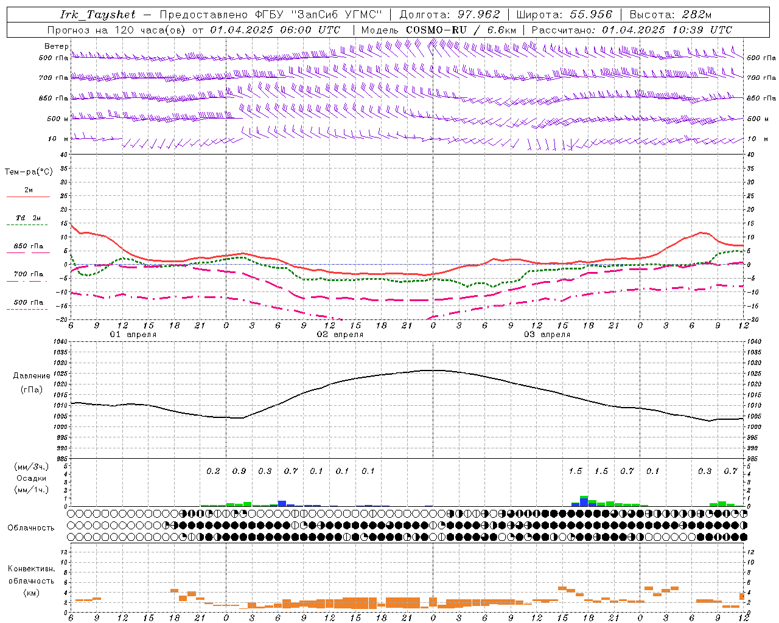The height and width of the screenshot is (623, 779).
Task: Click the (км) convective cloud unit label
Action: click(x=31, y=592)
